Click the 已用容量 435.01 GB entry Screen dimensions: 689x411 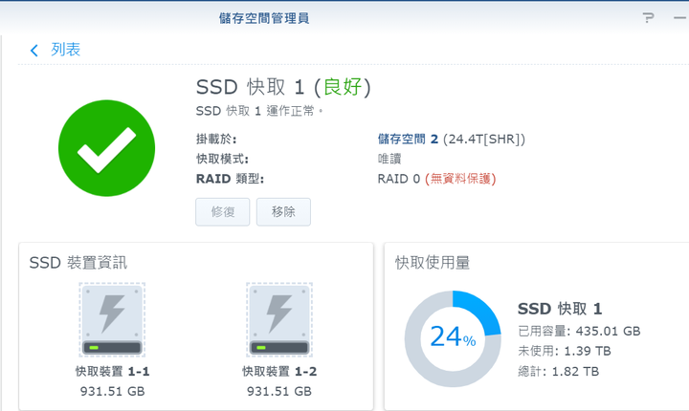(x=579, y=331)
